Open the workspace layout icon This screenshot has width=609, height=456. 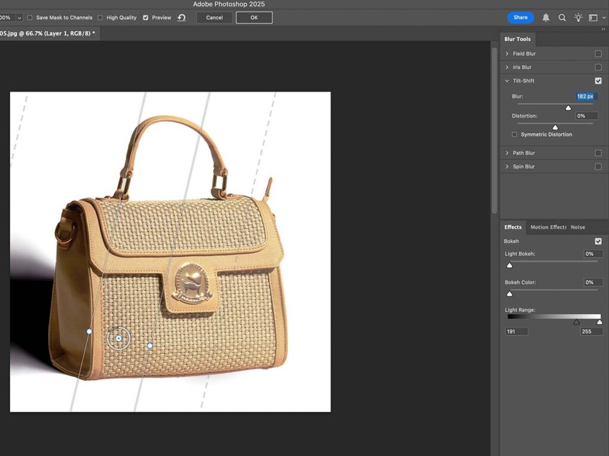pyautogui.click(x=593, y=17)
